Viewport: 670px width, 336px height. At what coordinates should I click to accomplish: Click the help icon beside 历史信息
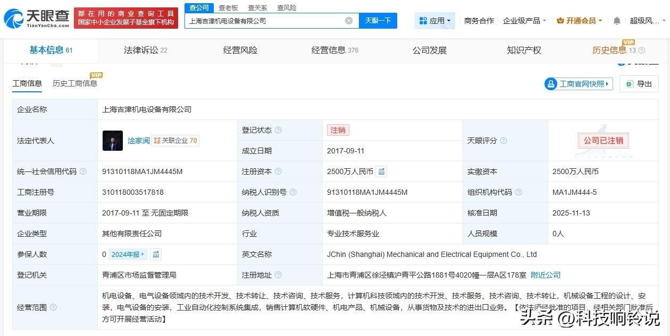click(x=641, y=50)
